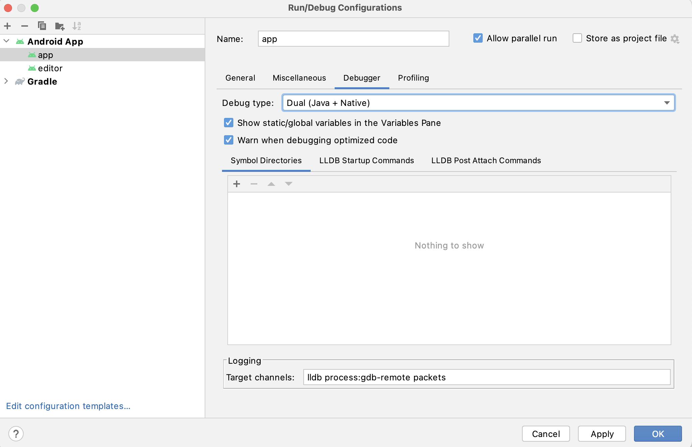
Task: Uncheck Allow parallel run
Action: tap(478, 38)
